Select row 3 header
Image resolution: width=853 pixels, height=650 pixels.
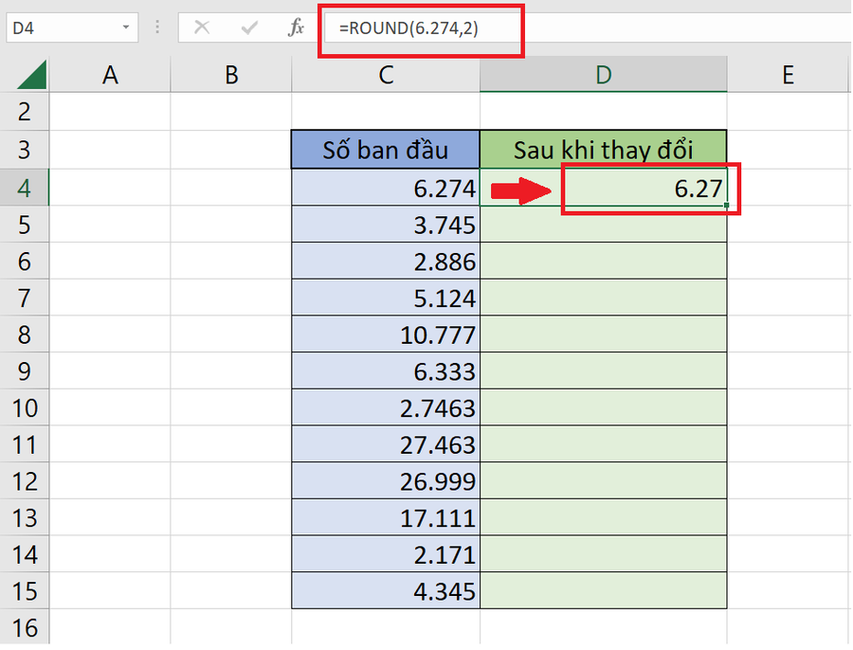[24, 150]
